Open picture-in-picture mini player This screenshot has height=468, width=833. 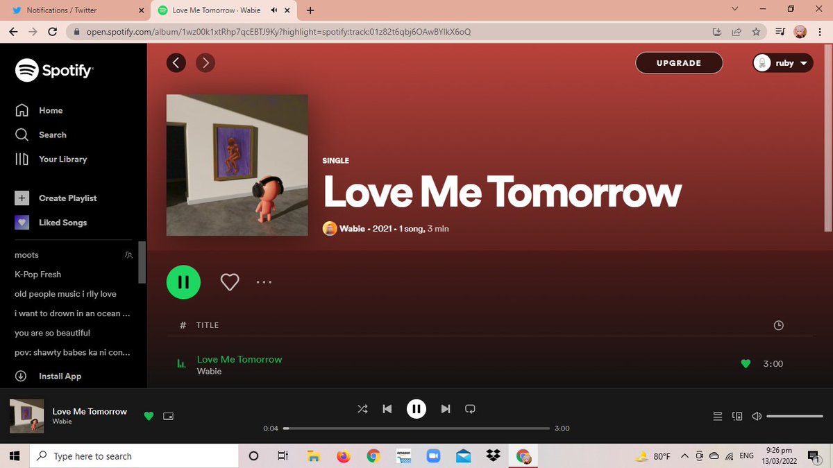(167, 417)
